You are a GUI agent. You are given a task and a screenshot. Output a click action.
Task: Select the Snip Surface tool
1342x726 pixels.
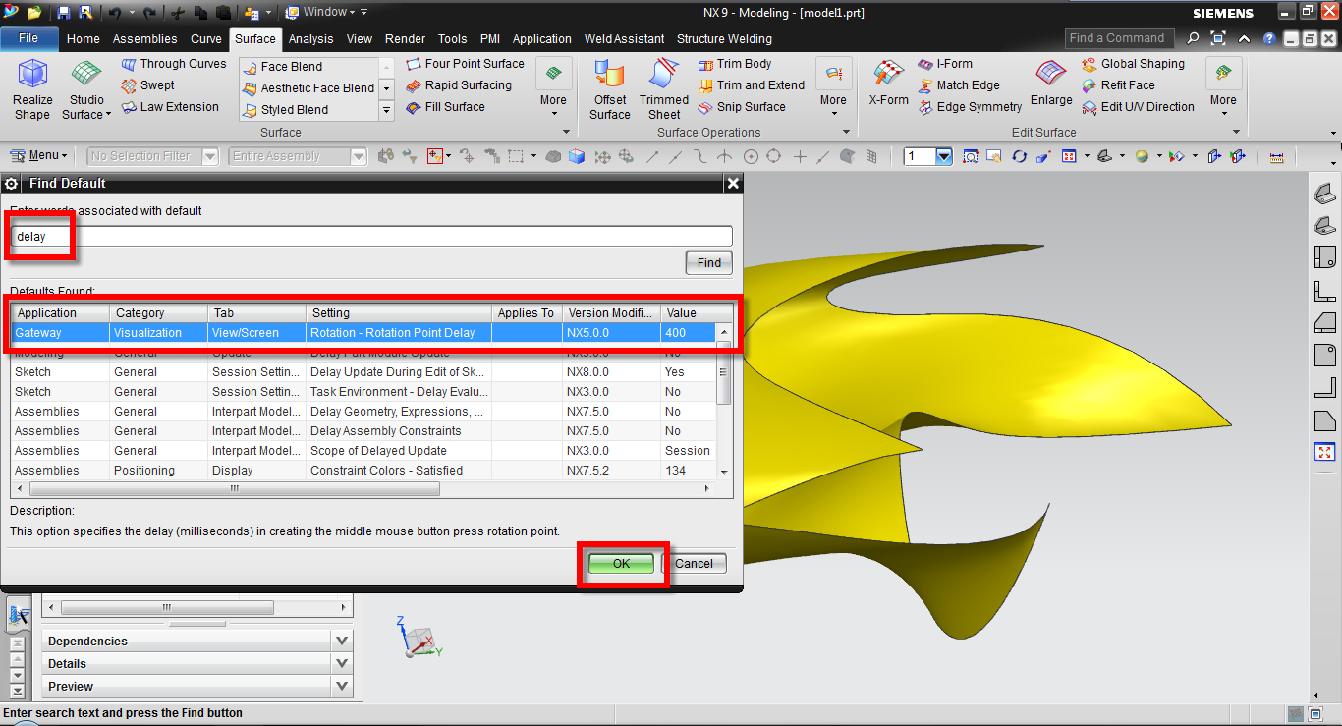pos(741,107)
